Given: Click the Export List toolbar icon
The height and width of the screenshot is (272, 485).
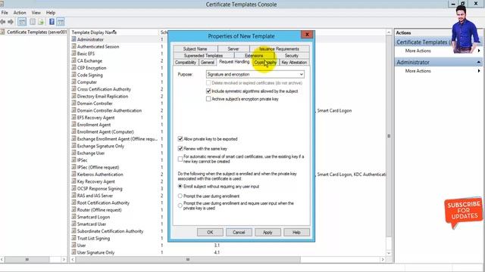Looking at the screenshot, I should pos(41,22).
